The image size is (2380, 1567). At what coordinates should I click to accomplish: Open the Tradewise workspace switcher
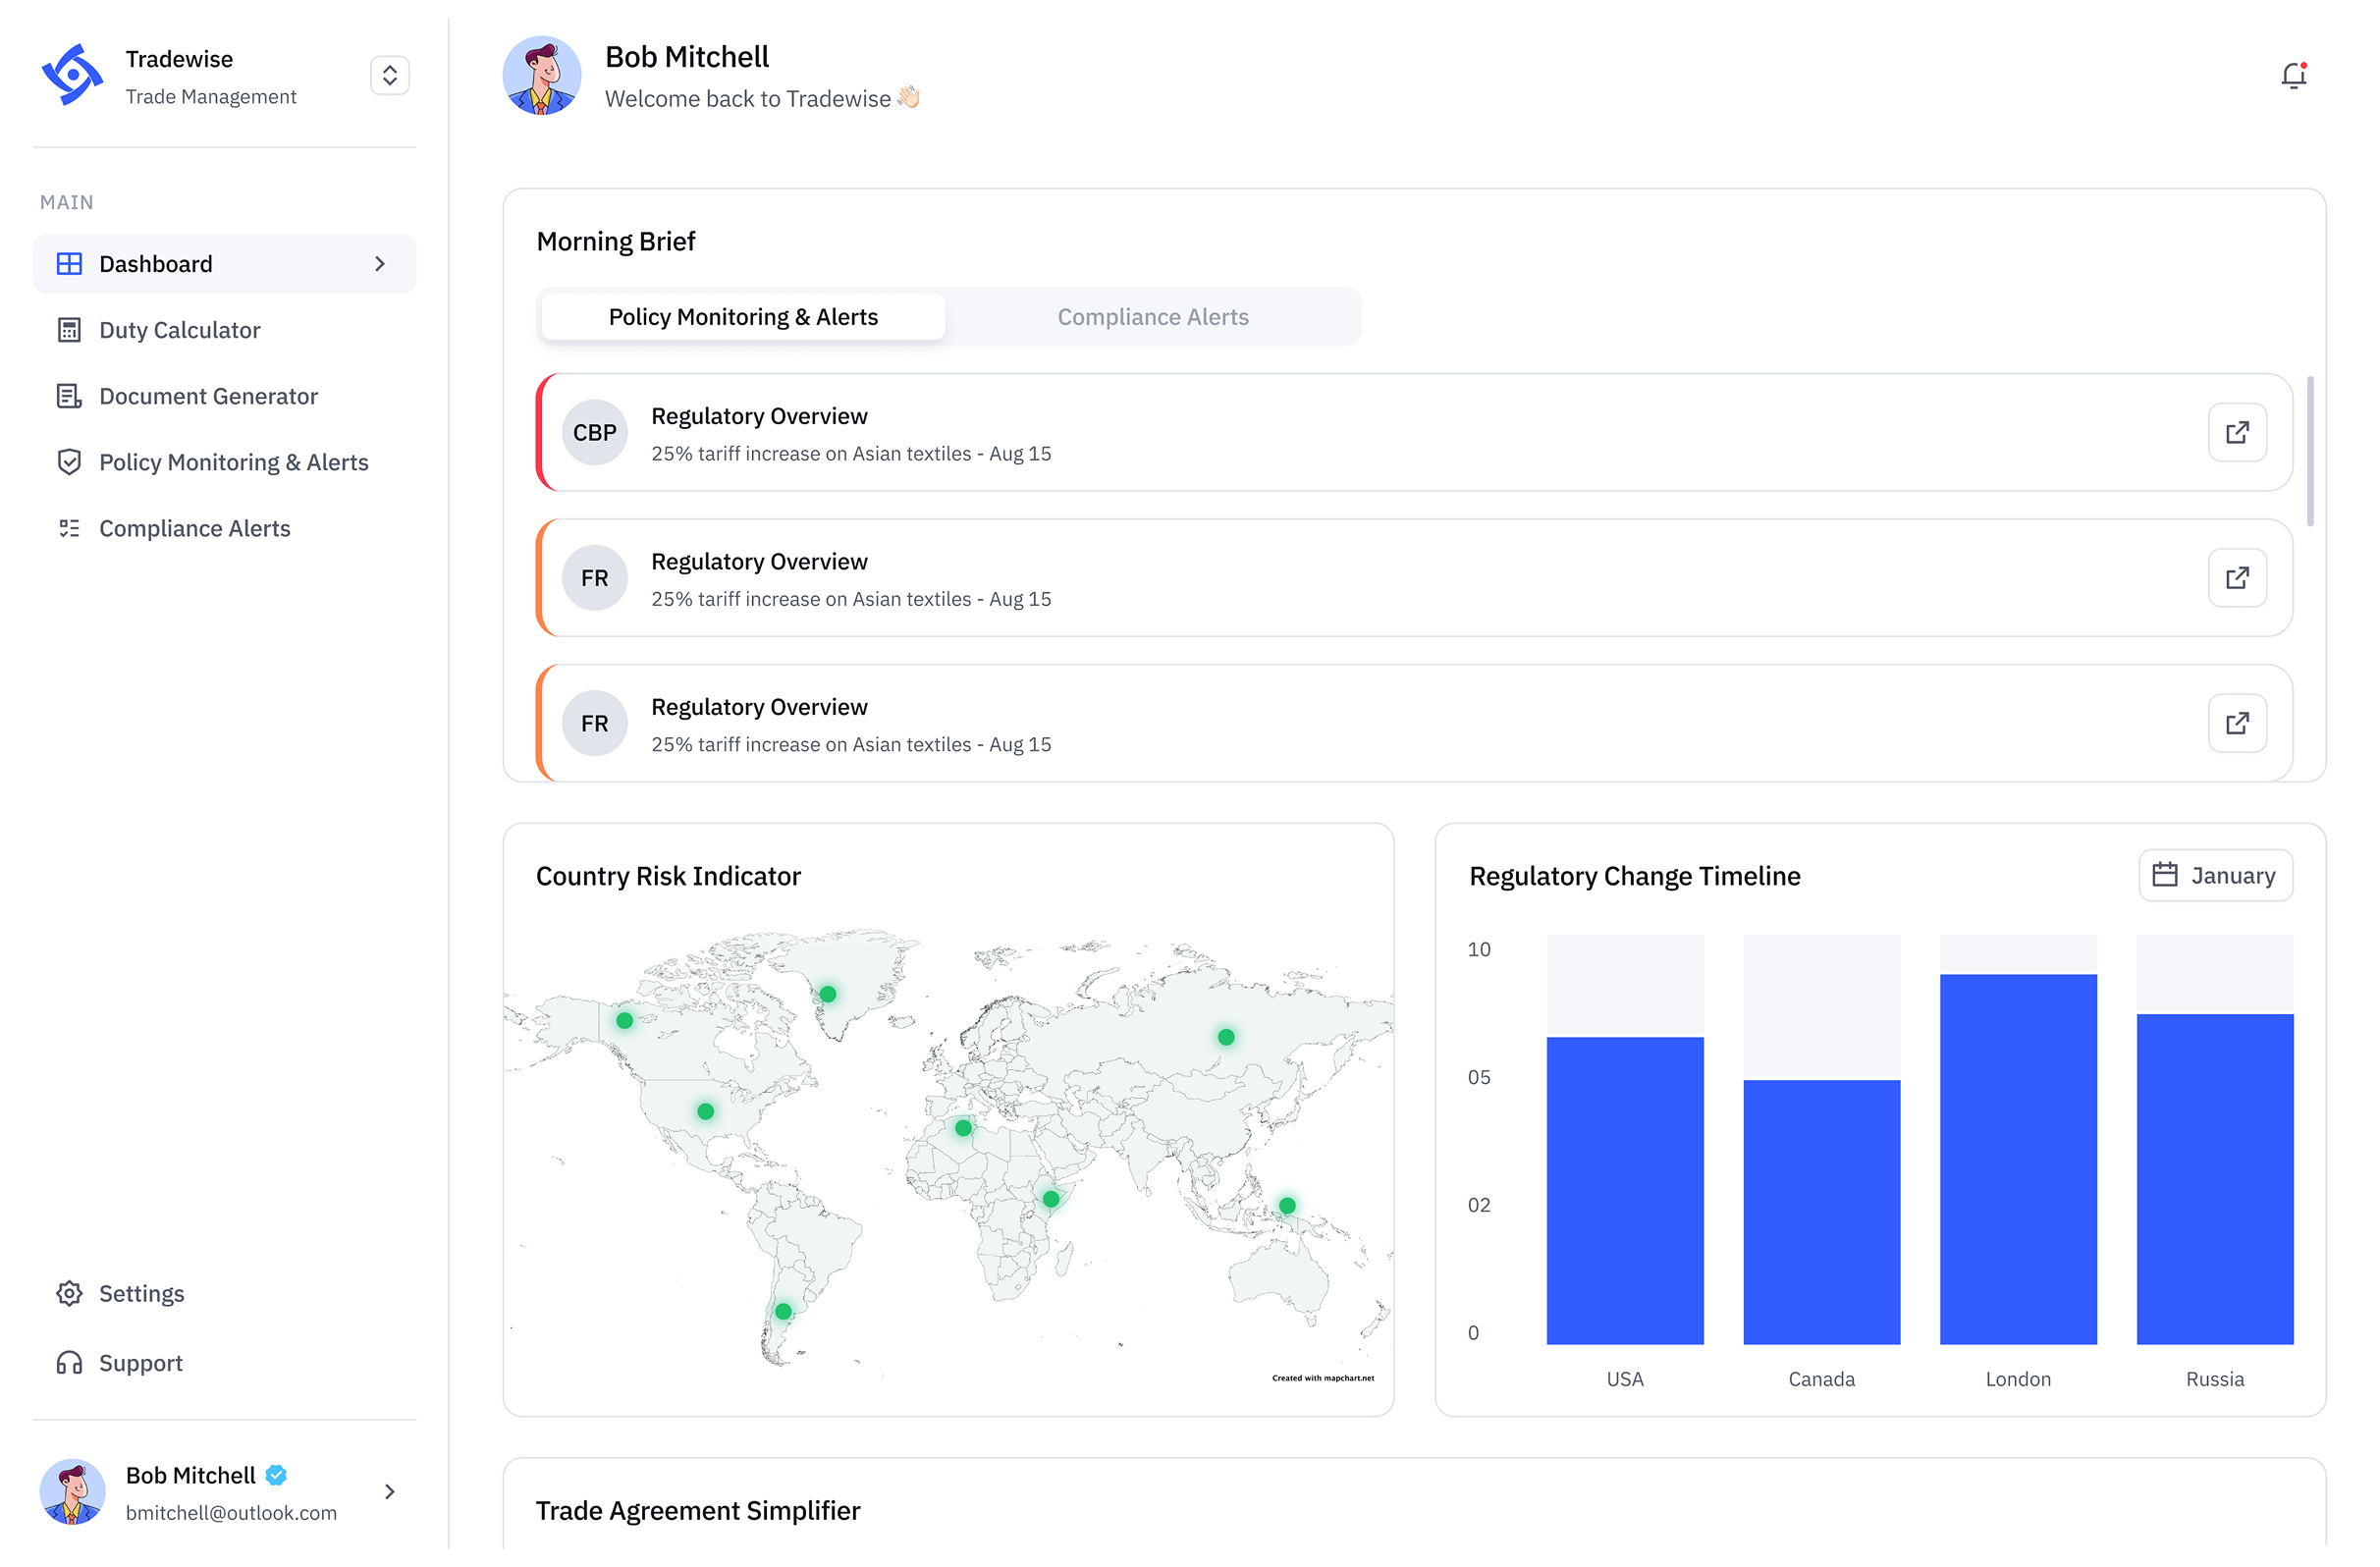[x=389, y=76]
